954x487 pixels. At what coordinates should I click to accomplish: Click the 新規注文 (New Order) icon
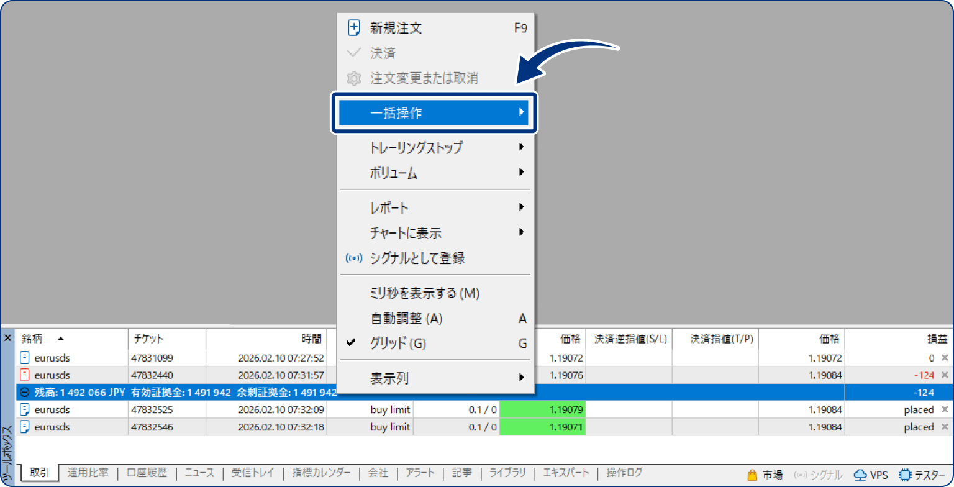click(x=354, y=27)
